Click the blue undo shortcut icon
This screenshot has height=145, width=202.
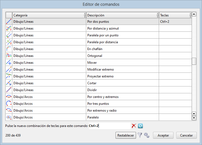point(140,126)
